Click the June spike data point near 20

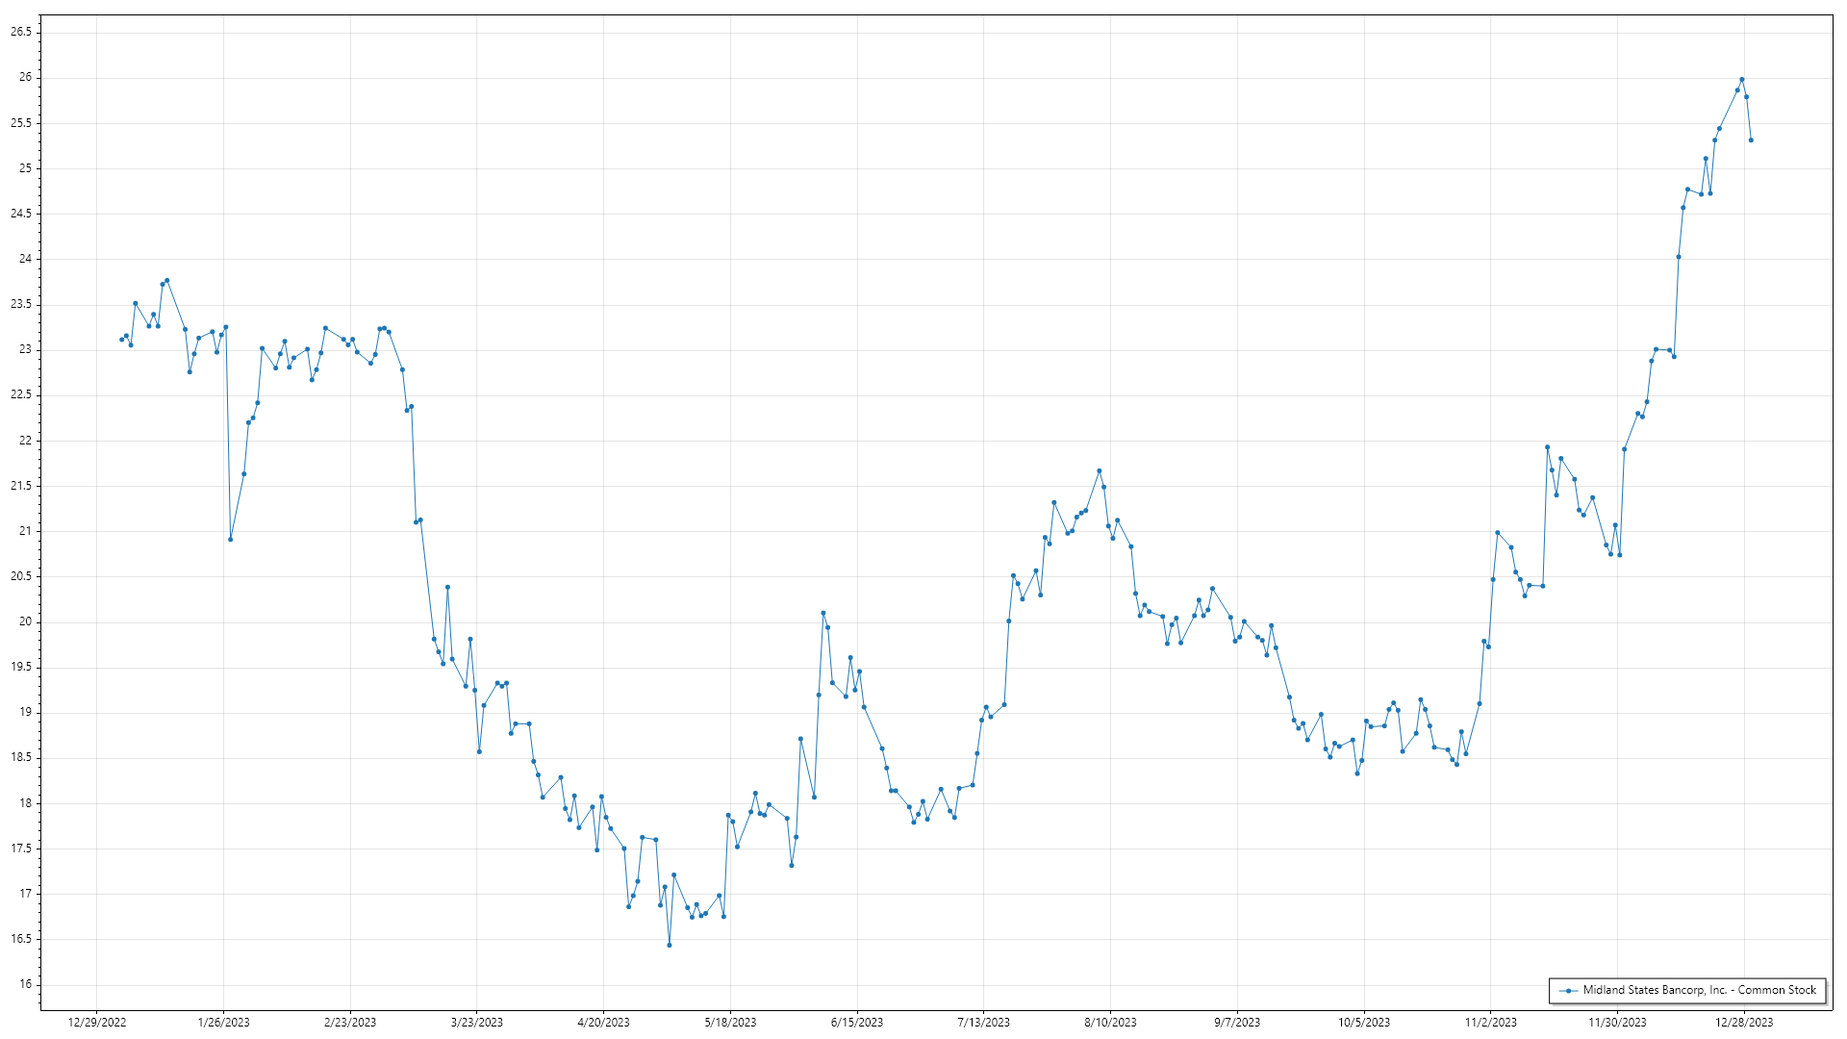(x=822, y=613)
